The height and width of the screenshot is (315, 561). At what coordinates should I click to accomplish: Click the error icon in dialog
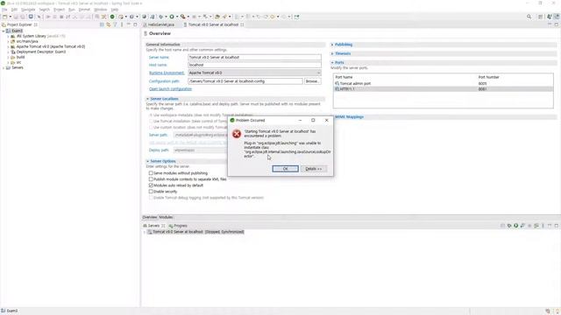tap(237, 134)
